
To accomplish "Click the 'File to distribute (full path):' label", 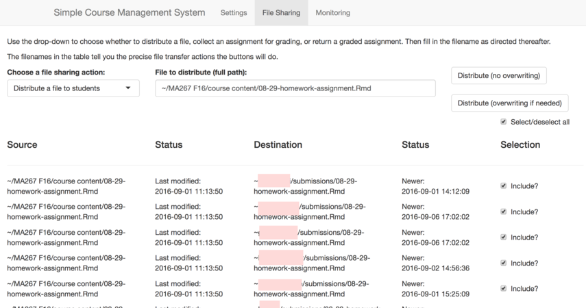I will click(201, 73).
